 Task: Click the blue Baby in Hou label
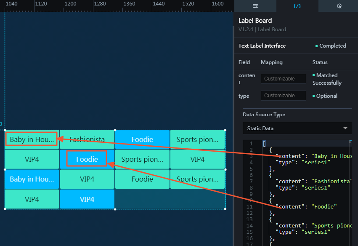click(32, 179)
